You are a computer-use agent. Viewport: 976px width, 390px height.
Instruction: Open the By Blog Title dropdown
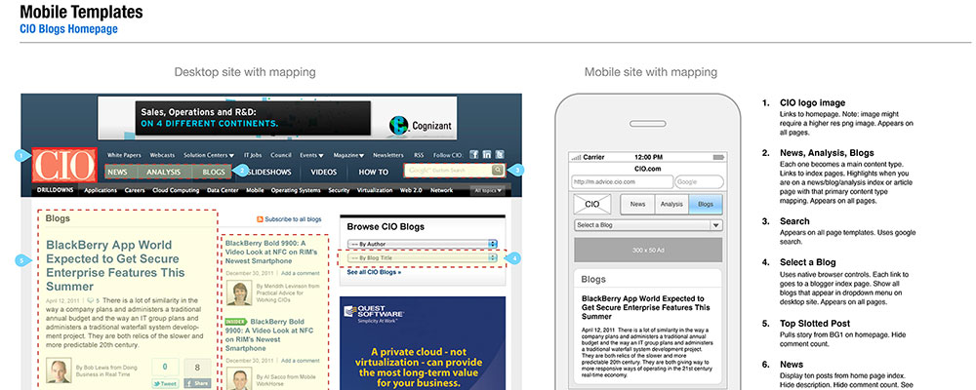[x=422, y=256]
